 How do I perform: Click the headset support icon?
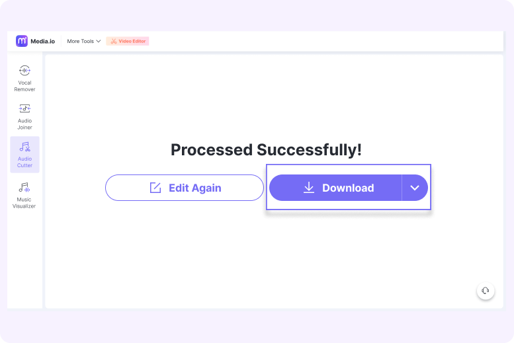click(486, 291)
